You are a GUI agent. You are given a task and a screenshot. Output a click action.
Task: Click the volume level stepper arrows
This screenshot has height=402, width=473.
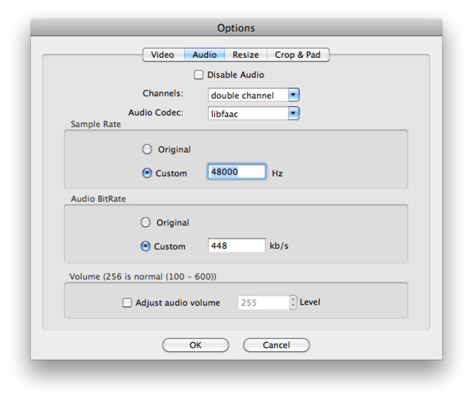(293, 302)
